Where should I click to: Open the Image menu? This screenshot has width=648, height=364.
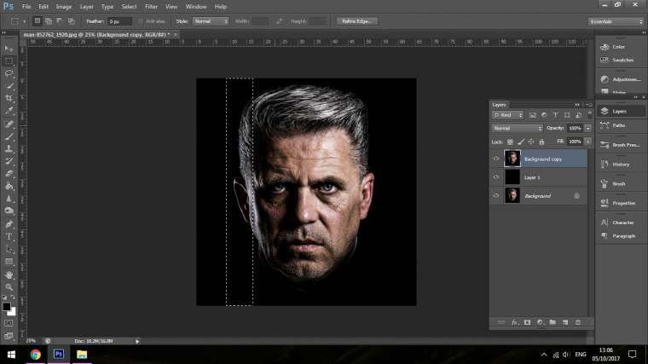coord(64,7)
